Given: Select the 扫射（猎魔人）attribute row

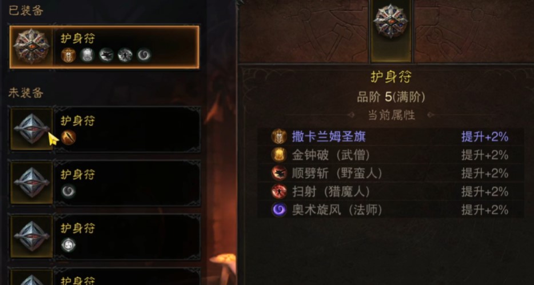Looking at the screenshot, I should coord(390,191).
